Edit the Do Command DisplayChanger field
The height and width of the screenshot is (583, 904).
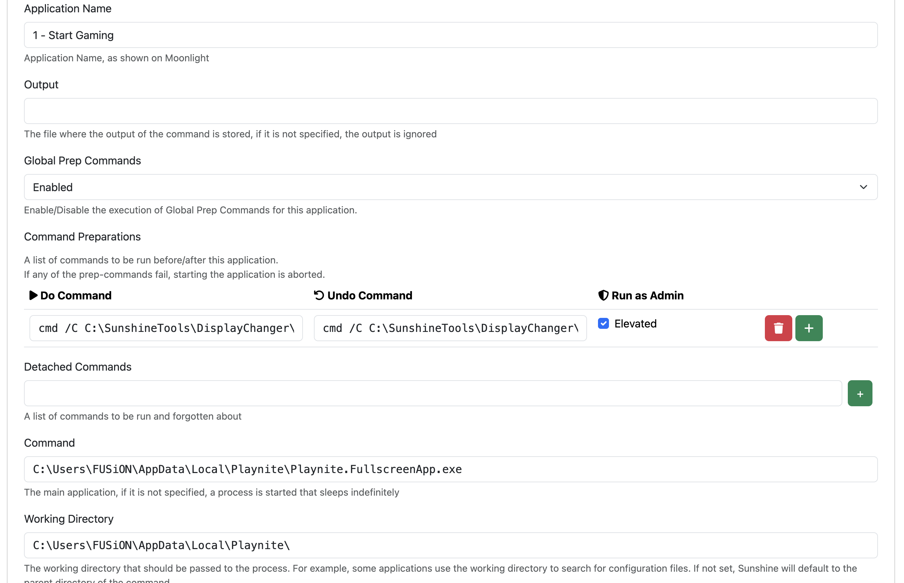(x=166, y=328)
